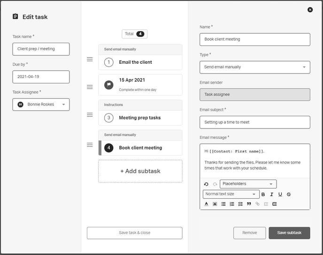Select the Meeting prep tasks subtask
Screen dimensions: 323x255
[x=140, y=118]
